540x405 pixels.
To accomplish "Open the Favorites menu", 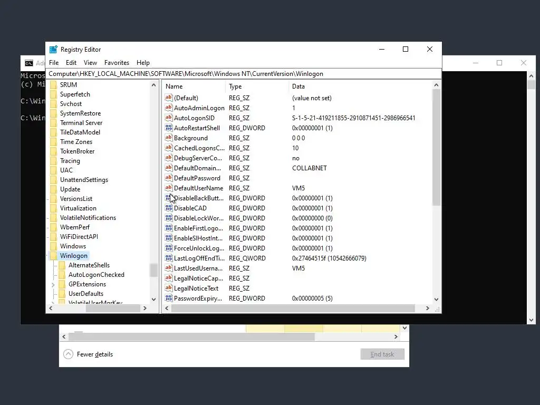I will point(117,63).
